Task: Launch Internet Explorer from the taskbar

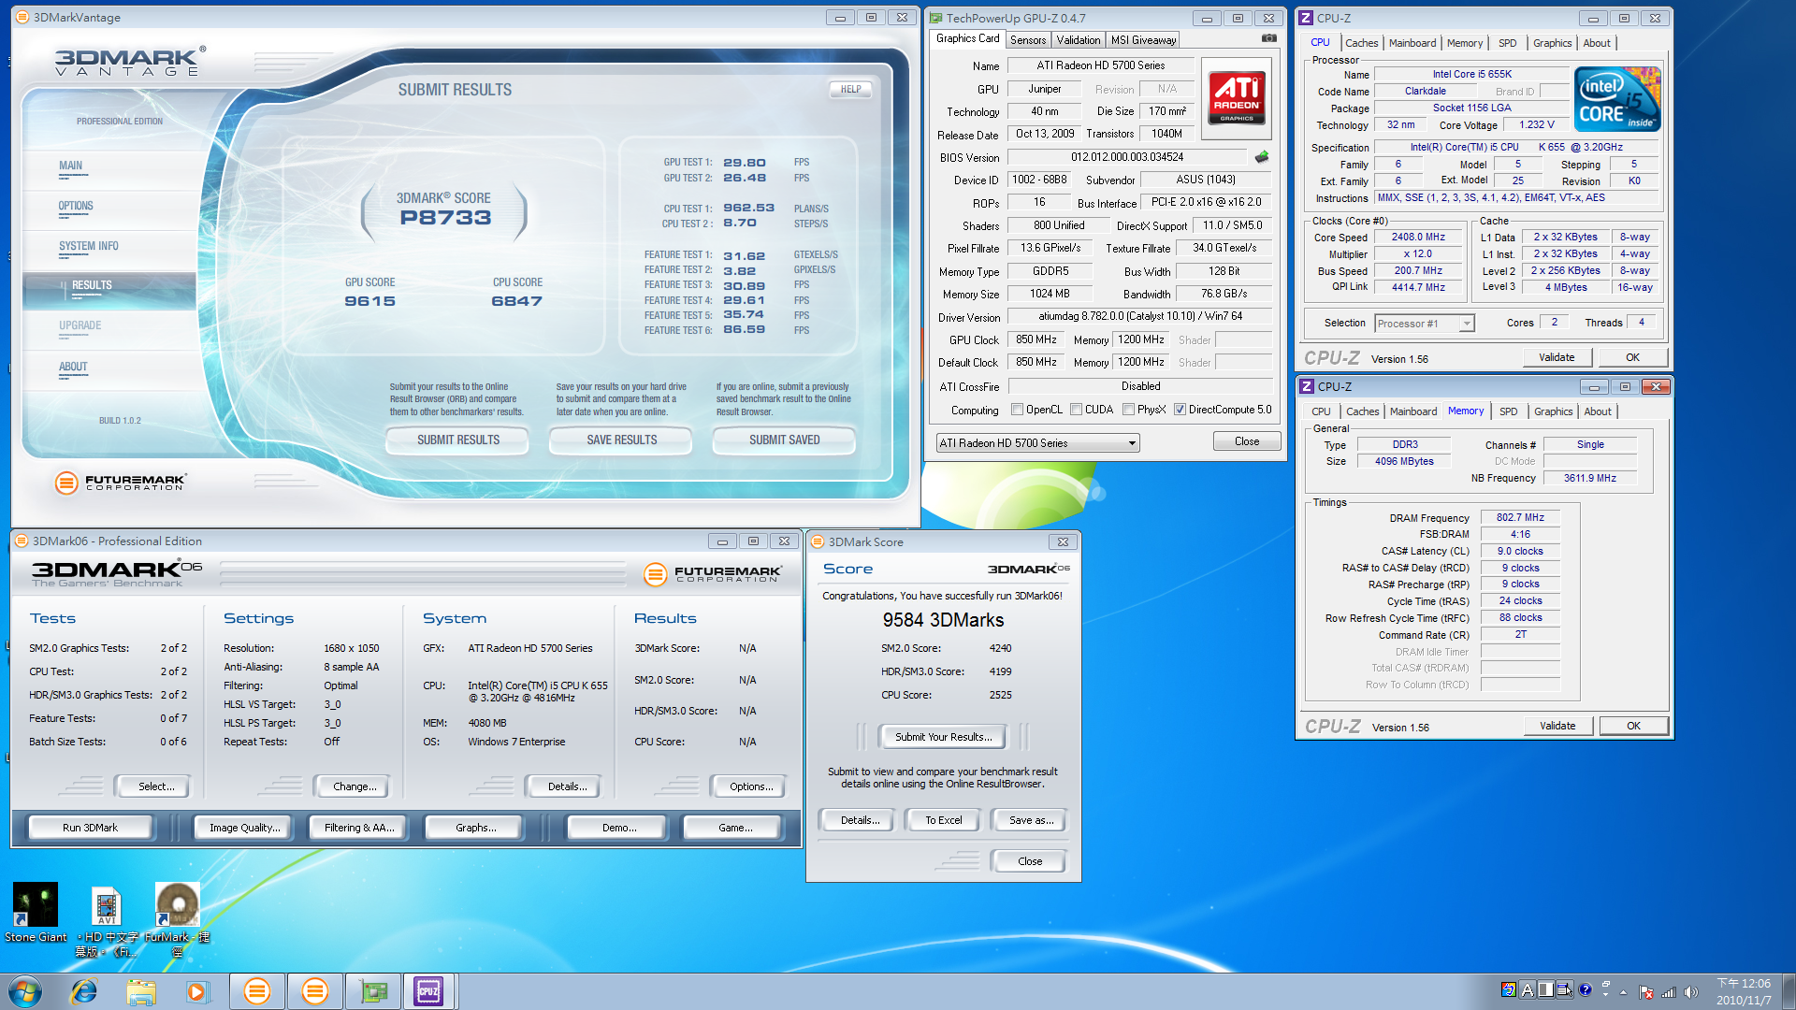Action: pyautogui.click(x=84, y=991)
